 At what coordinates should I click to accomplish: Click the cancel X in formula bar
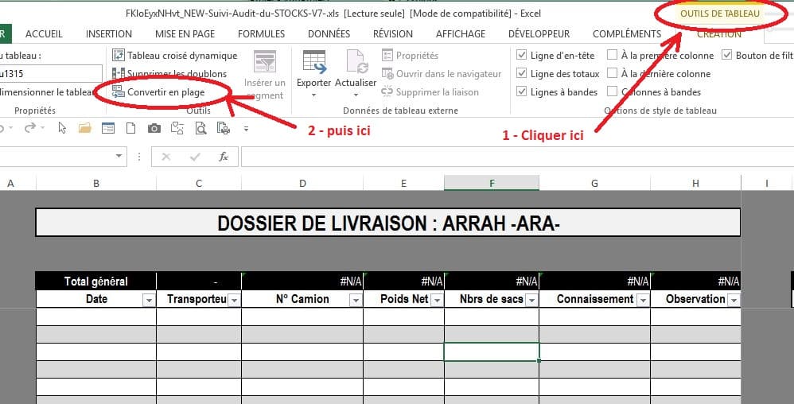[165, 157]
